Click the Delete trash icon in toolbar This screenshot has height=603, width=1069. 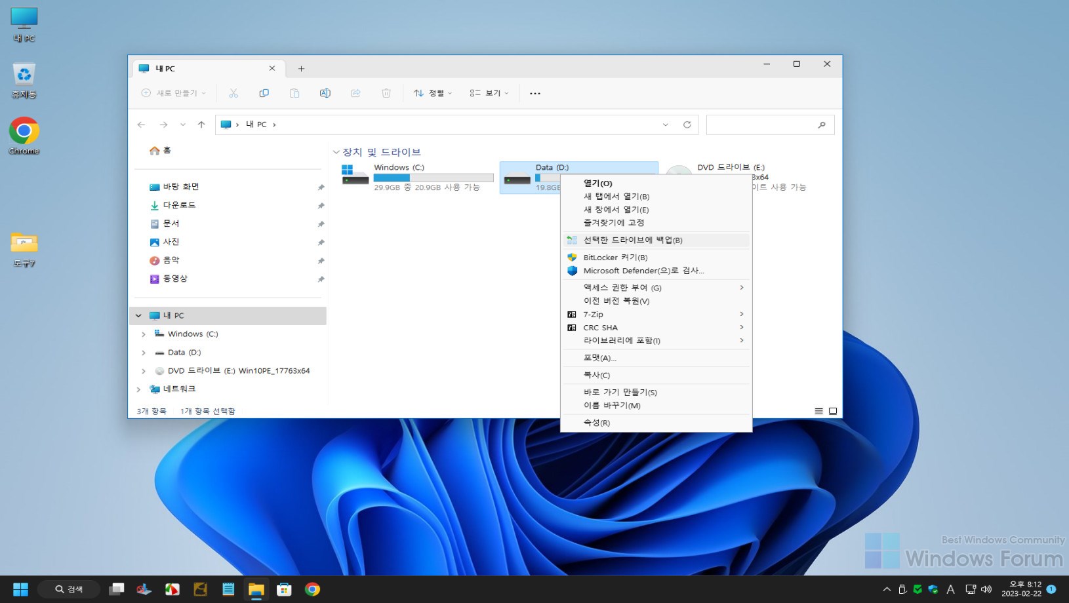point(386,93)
